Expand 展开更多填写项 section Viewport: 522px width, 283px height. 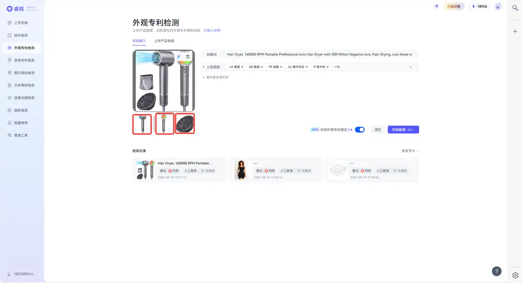pos(216,77)
